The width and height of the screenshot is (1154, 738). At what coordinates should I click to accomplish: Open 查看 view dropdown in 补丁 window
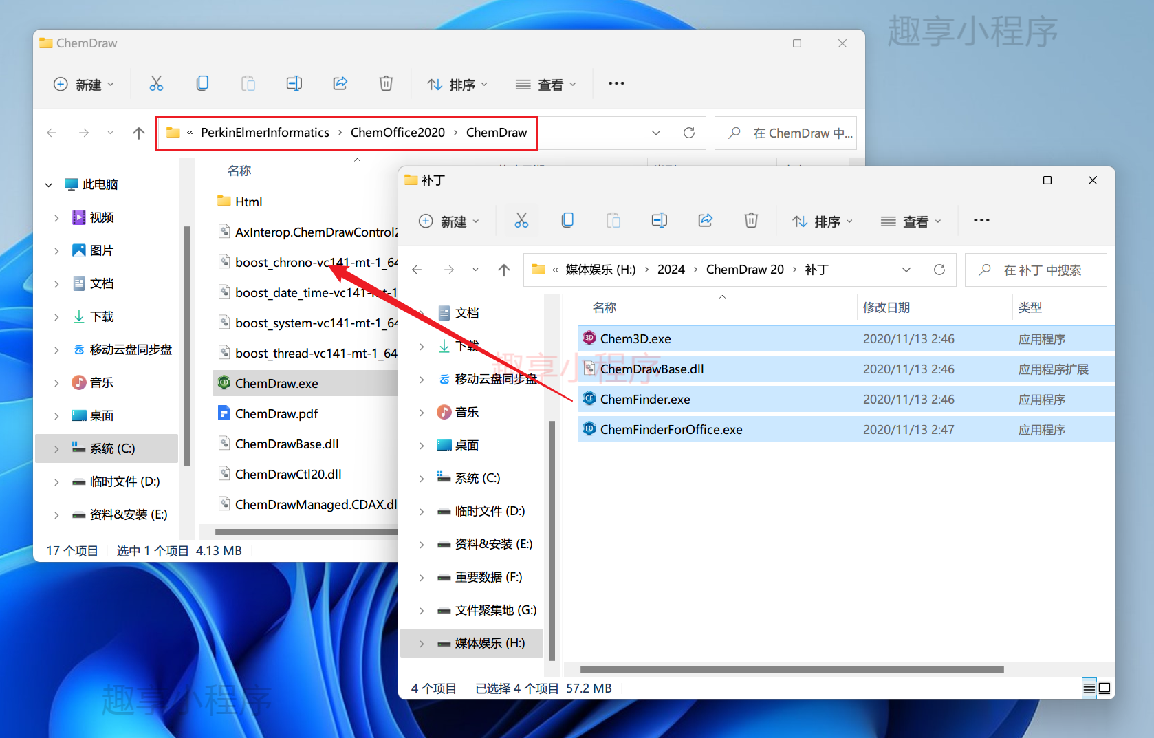[x=911, y=221]
